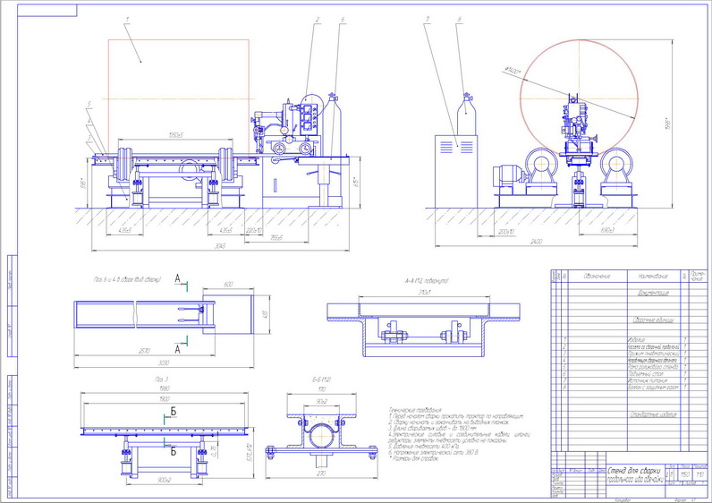Screen dimensions: 712x503
Task: Click the 'Стандартные изделия' heading in the parts table
Action: tap(653, 414)
